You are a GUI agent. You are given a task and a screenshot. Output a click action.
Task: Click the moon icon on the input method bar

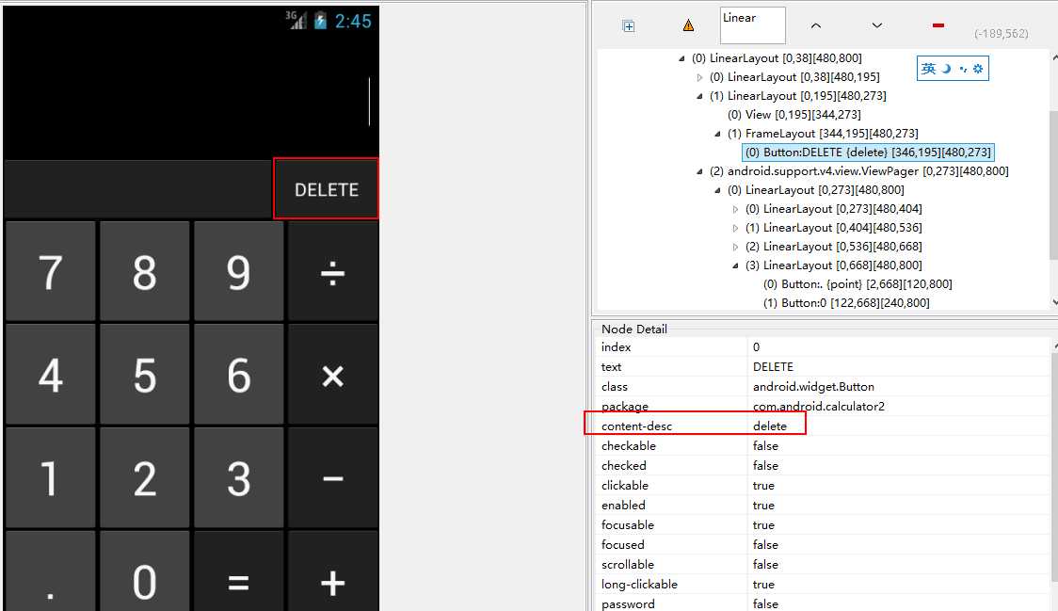[x=947, y=68]
